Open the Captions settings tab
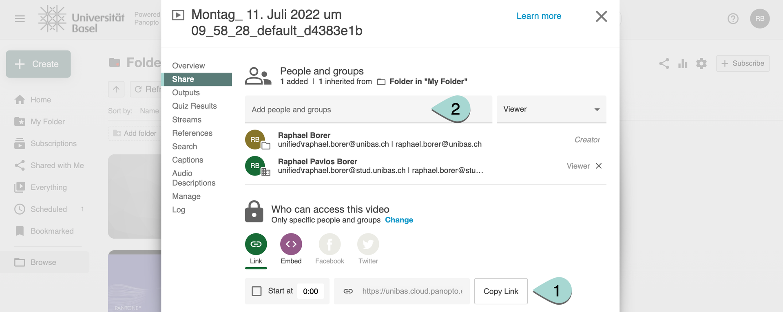This screenshot has width=783, height=312. (x=188, y=160)
